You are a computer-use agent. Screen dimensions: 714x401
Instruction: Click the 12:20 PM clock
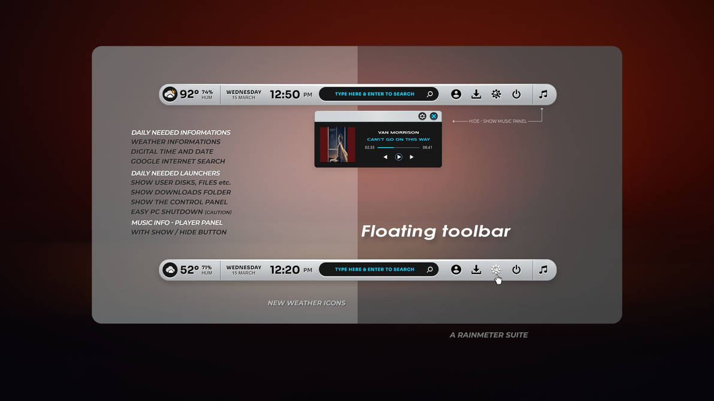(x=291, y=269)
